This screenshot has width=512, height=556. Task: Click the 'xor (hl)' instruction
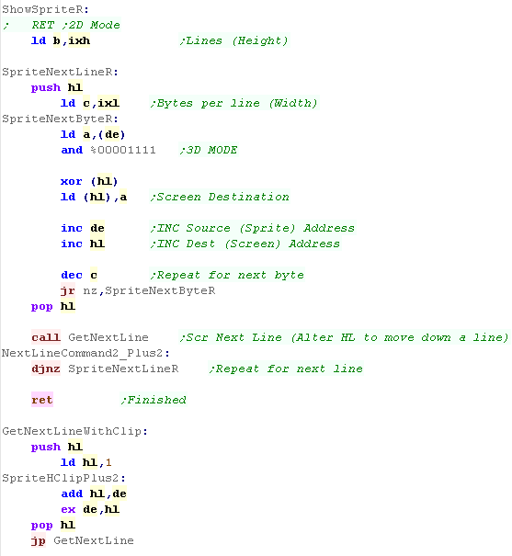[x=89, y=181]
